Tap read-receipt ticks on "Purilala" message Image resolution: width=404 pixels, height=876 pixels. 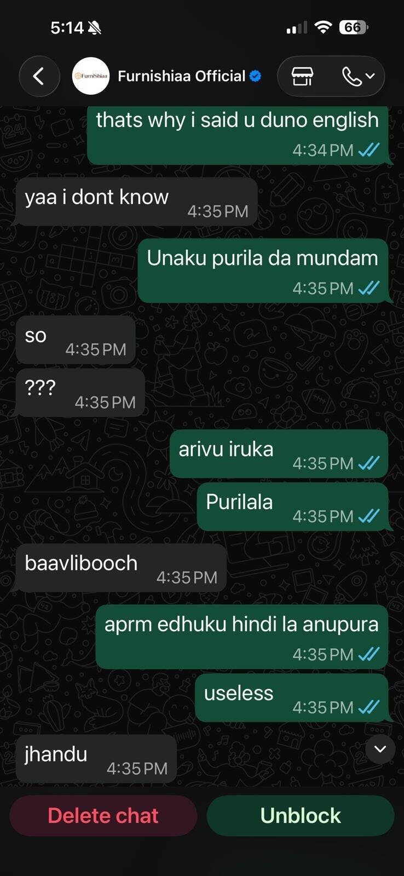(369, 516)
